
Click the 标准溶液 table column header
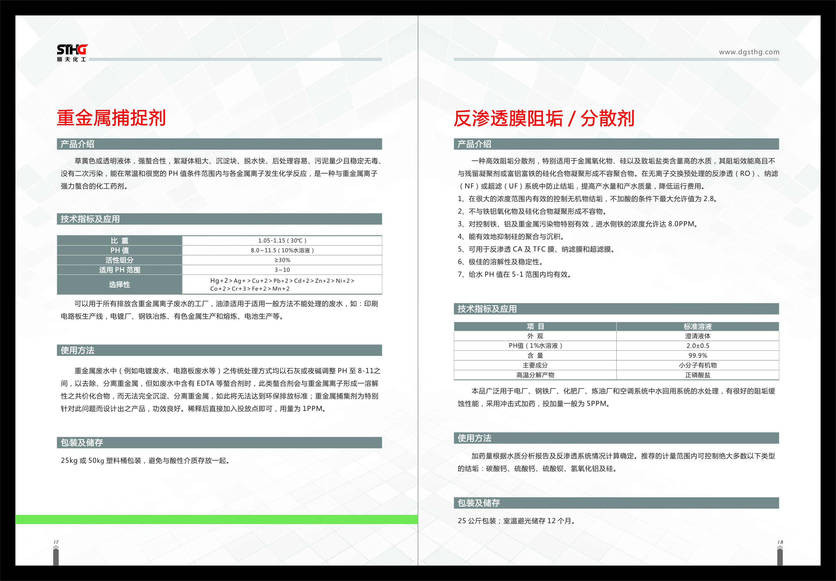pyautogui.click(x=697, y=327)
